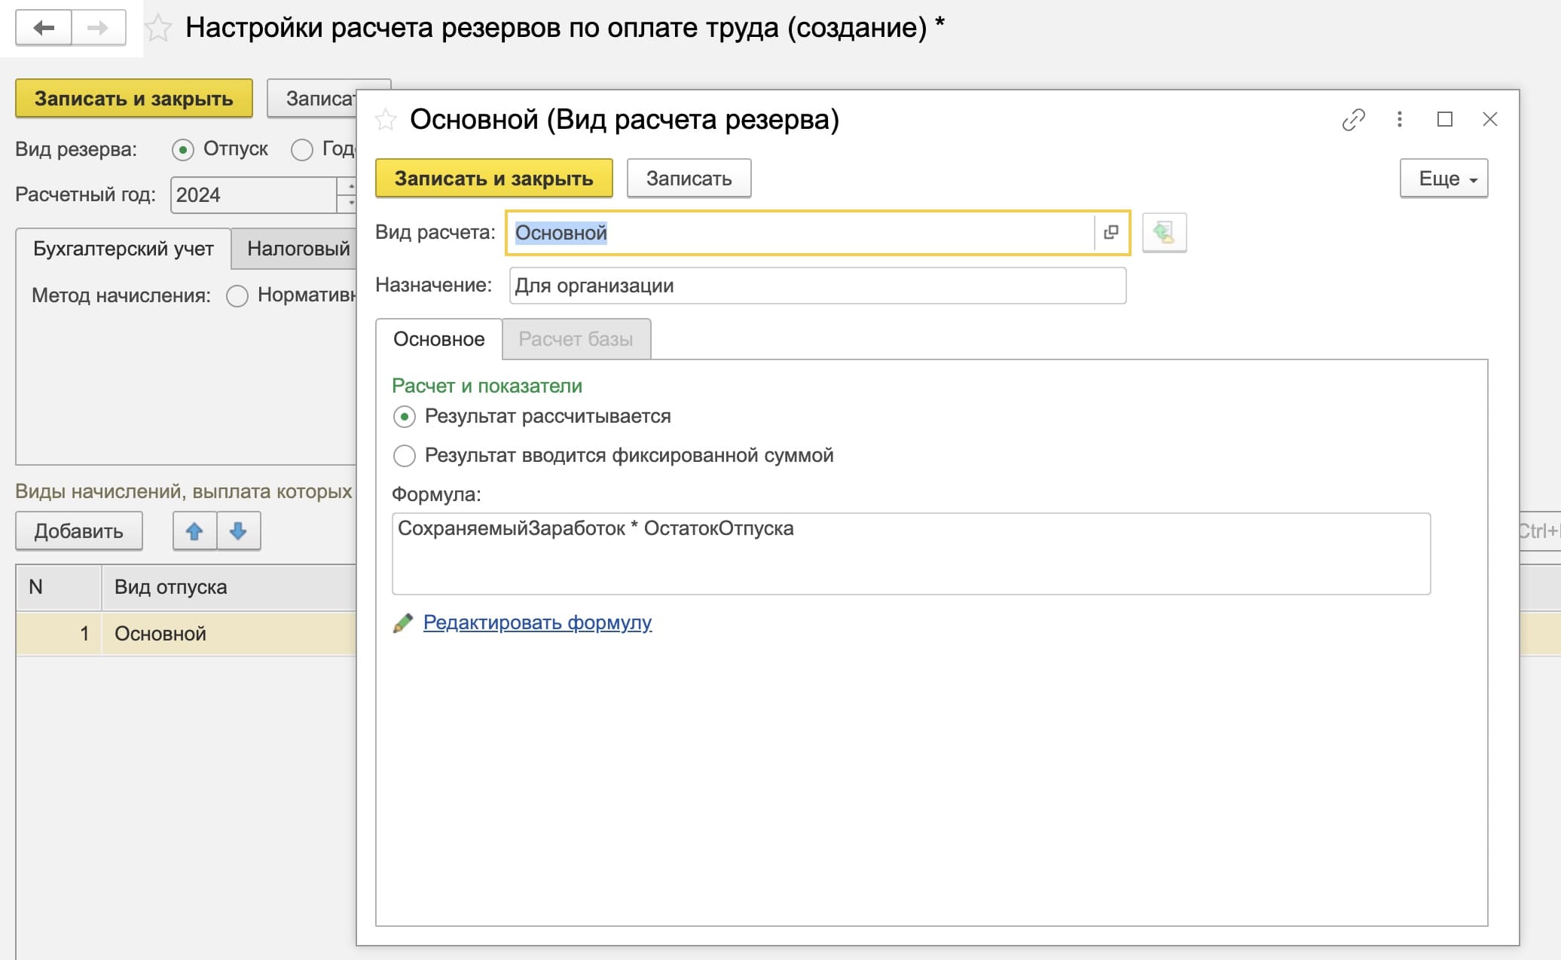
Task: Select Отпуск reserve type radio
Action: [182, 149]
